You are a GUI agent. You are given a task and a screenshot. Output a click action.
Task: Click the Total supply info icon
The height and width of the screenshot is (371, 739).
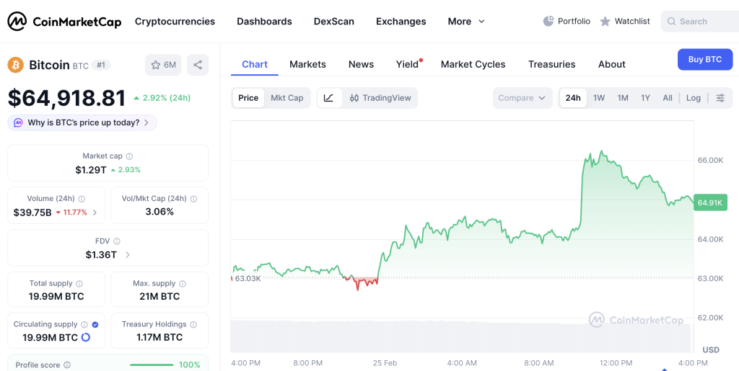pyautogui.click(x=79, y=284)
